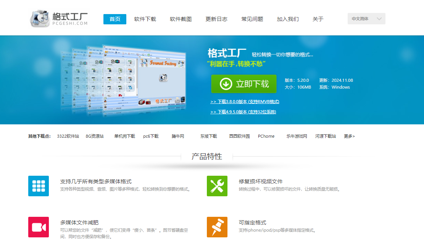Open the 中文简体 language dropdown
Screen dimensions: 424x248
click(x=366, y=19)
